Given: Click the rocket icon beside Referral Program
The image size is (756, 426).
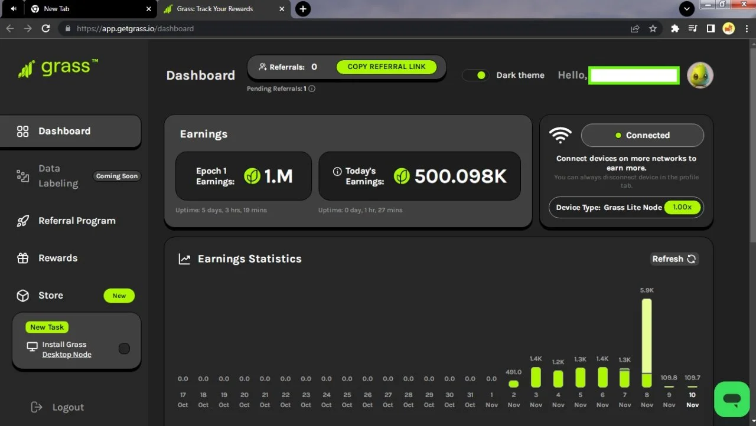Looking at the screenshot, I should (x=22, y=221).
